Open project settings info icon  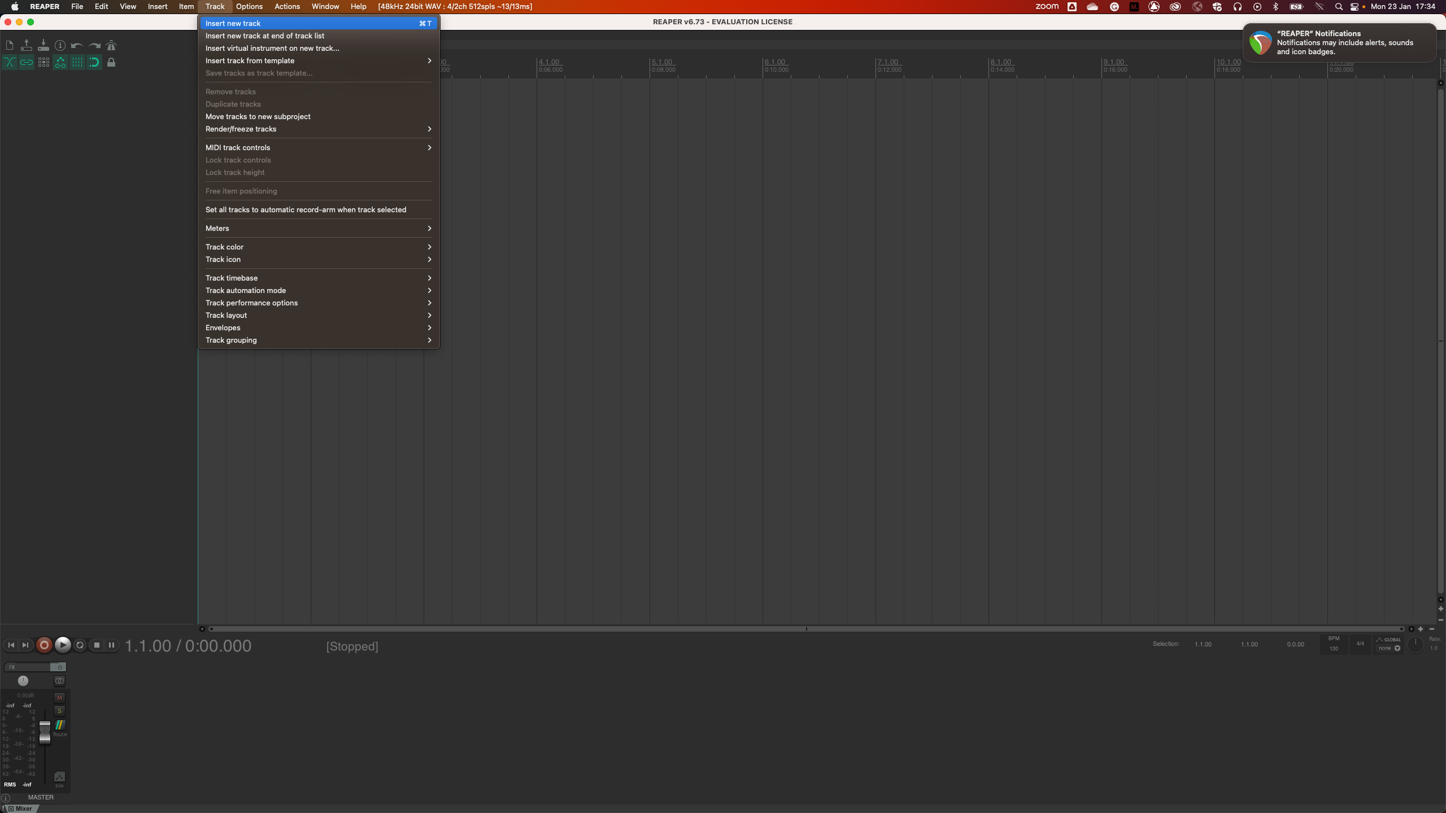(x=60, y=46)
